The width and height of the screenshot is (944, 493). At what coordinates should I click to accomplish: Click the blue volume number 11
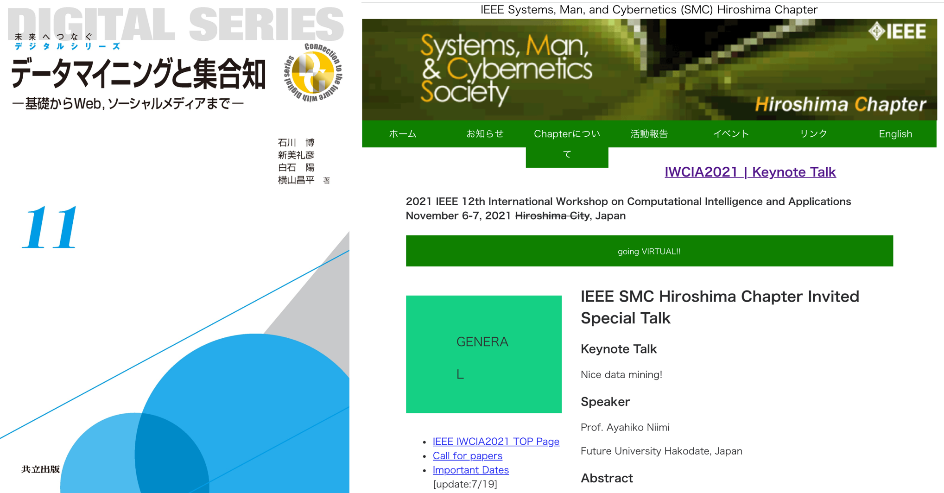coord(51,228)
